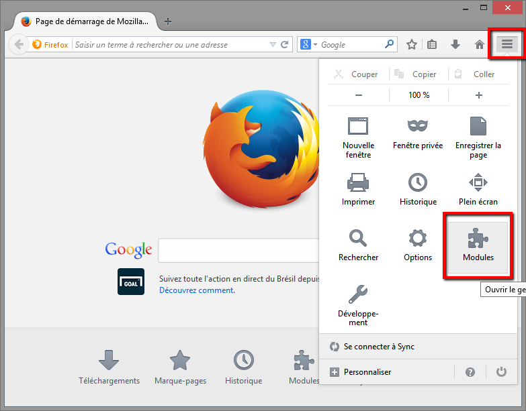Click the search magnifier in the Google box

click(389, 44)
